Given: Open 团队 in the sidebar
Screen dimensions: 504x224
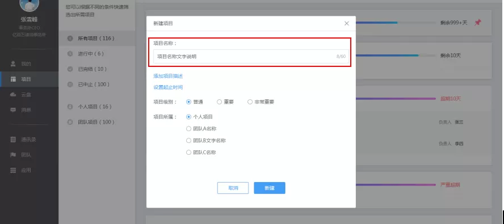Looking at the screenshot, I should [x=30, y=155].
